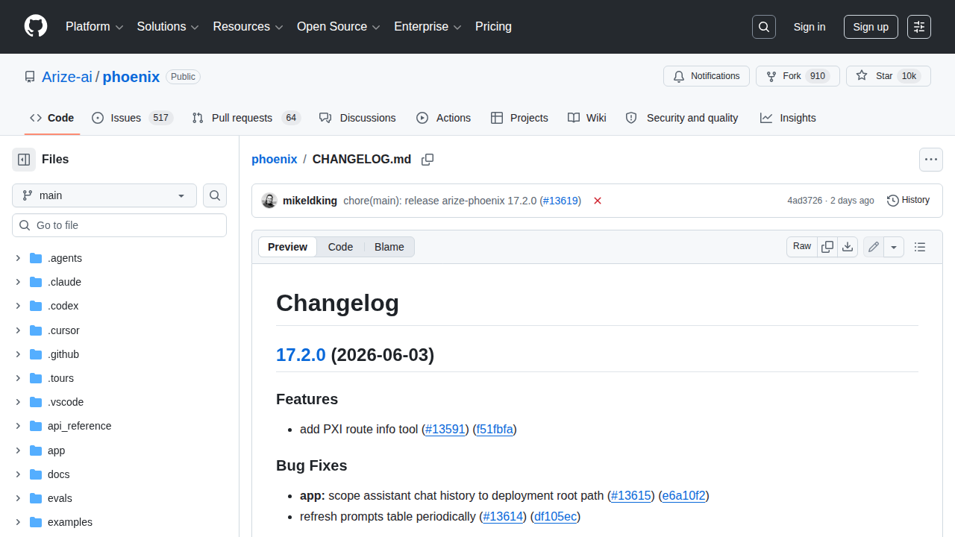Copy the CHANGELOG.md file path

(428, 160)
